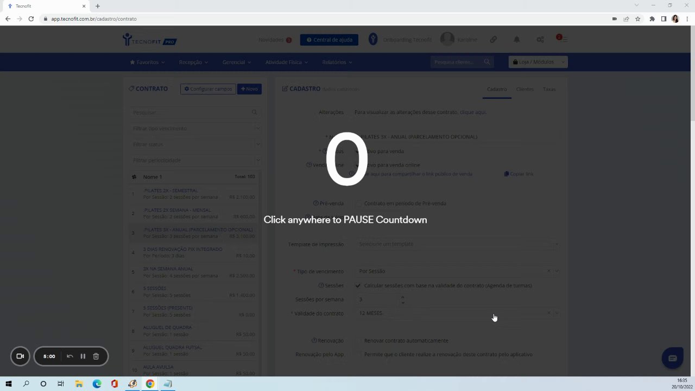
Task: Click the restart recording undo arrow
Action: [x=70, y=356]
